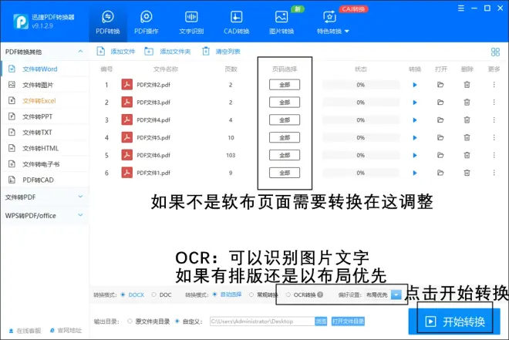The height and width of the screenshot is (340, 509).
Task: Open the PDF转换 tab
Action: tap(108, 22)
